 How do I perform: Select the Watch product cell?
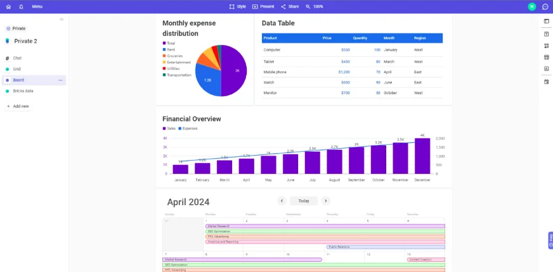pos(269,82)
